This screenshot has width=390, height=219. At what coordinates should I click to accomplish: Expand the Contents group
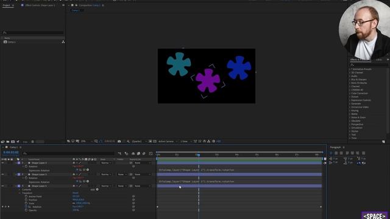point(19,189)
